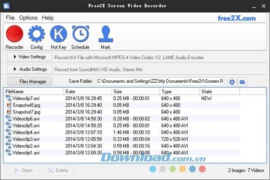Select the Videoclip5.avi file name

point(26,126)
